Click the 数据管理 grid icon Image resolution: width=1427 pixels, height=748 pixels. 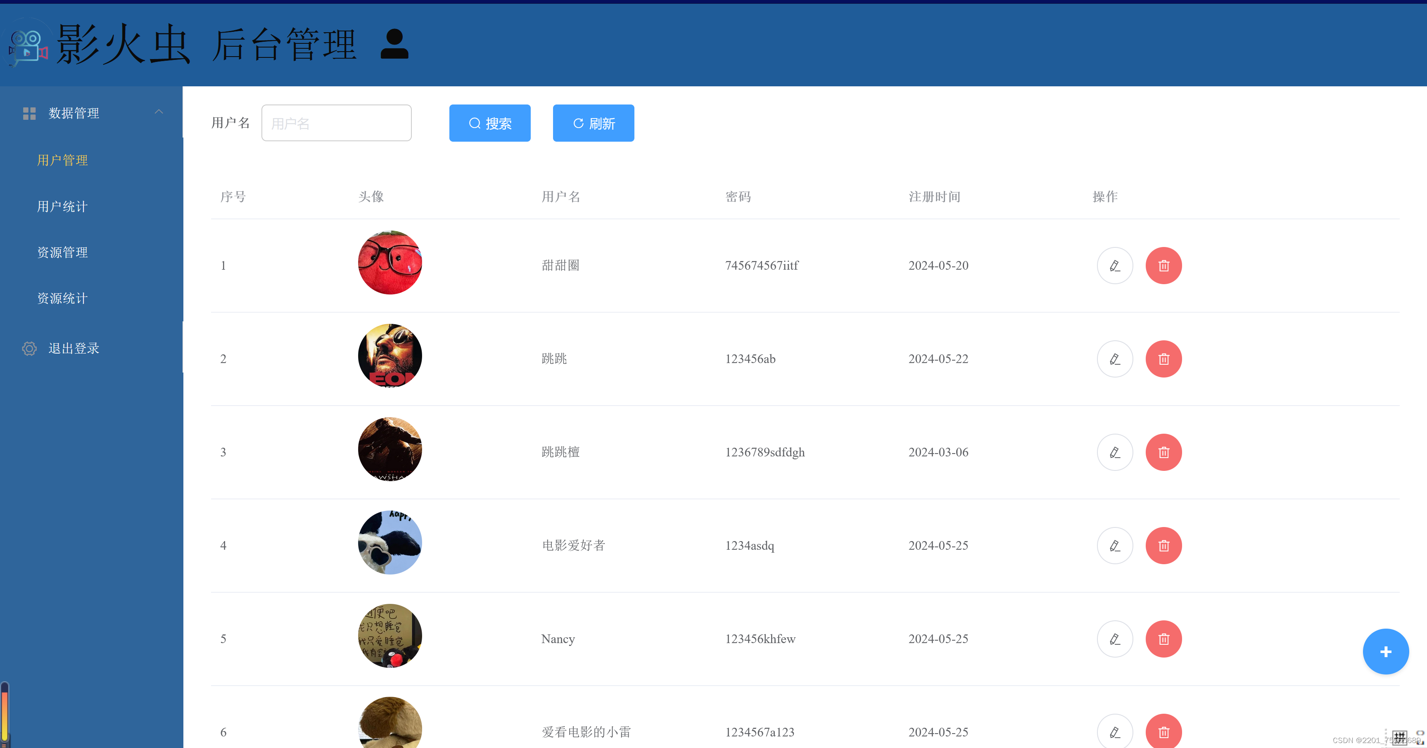pos(29,113)
